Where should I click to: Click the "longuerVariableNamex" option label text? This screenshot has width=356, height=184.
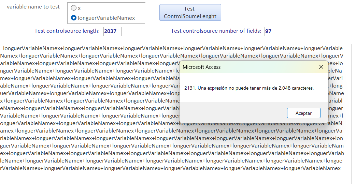106,18
